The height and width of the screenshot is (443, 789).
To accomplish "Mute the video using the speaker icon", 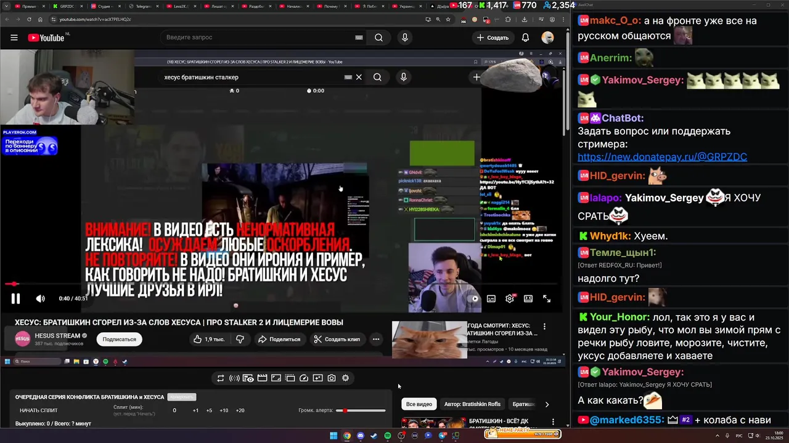I will click(40, 298).
